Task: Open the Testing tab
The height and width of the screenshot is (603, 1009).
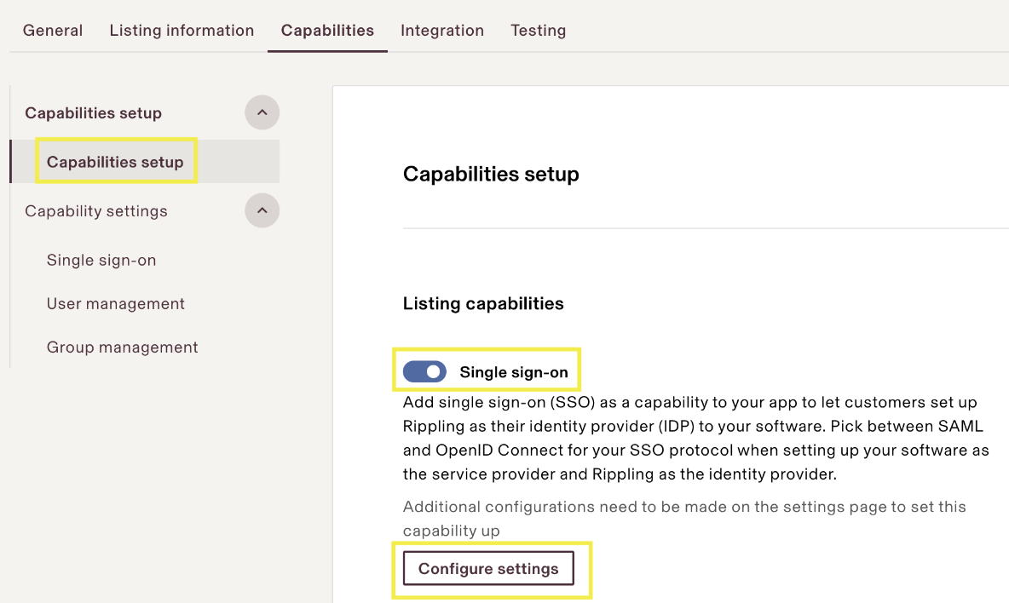Action: 538,31
